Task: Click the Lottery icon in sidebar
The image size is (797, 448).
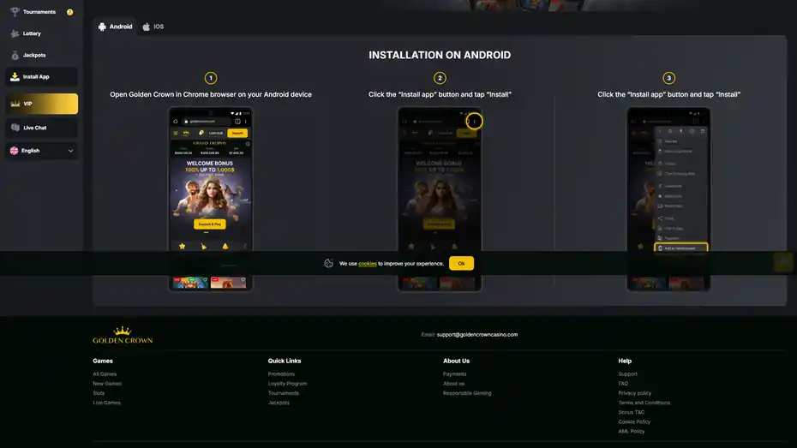Action: click(x=15, y=33)
